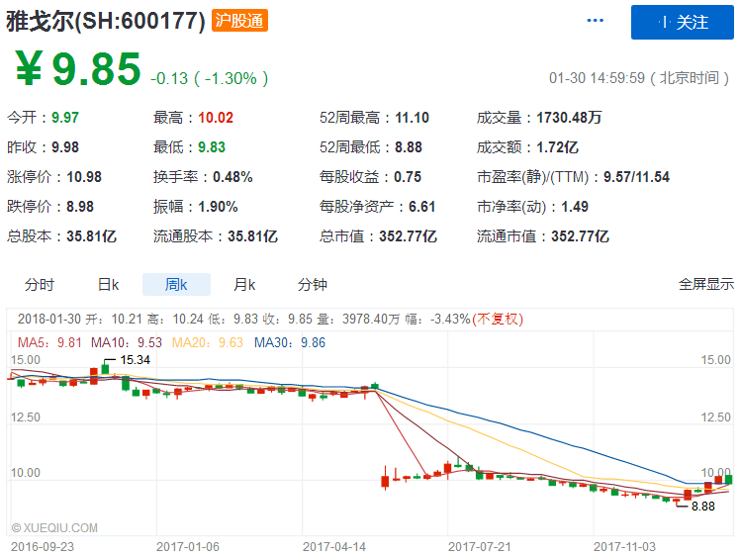This screenshot has height=556, width=739.
Task: Click the timestamp 01-30 14:59:59
Action: coord(597,78)
